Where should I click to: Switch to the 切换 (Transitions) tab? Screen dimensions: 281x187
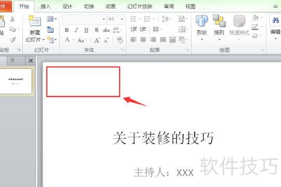tap(89, 7)
